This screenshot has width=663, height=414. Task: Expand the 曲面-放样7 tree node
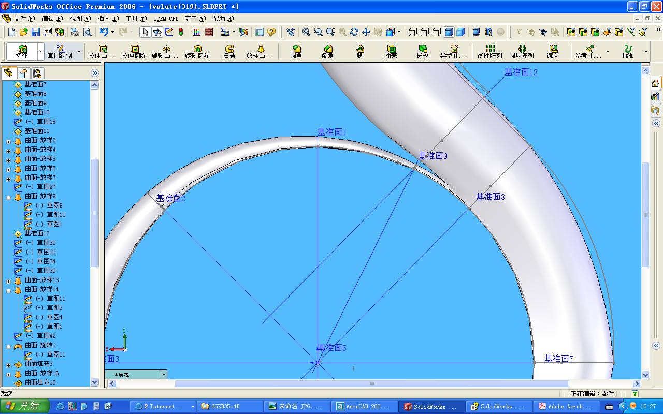click(9, 179)
